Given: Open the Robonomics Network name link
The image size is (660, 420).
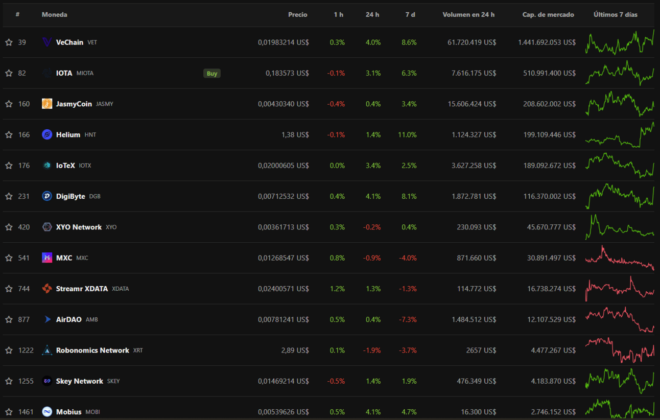Looking at the screenshot, I should pos(92,351).
